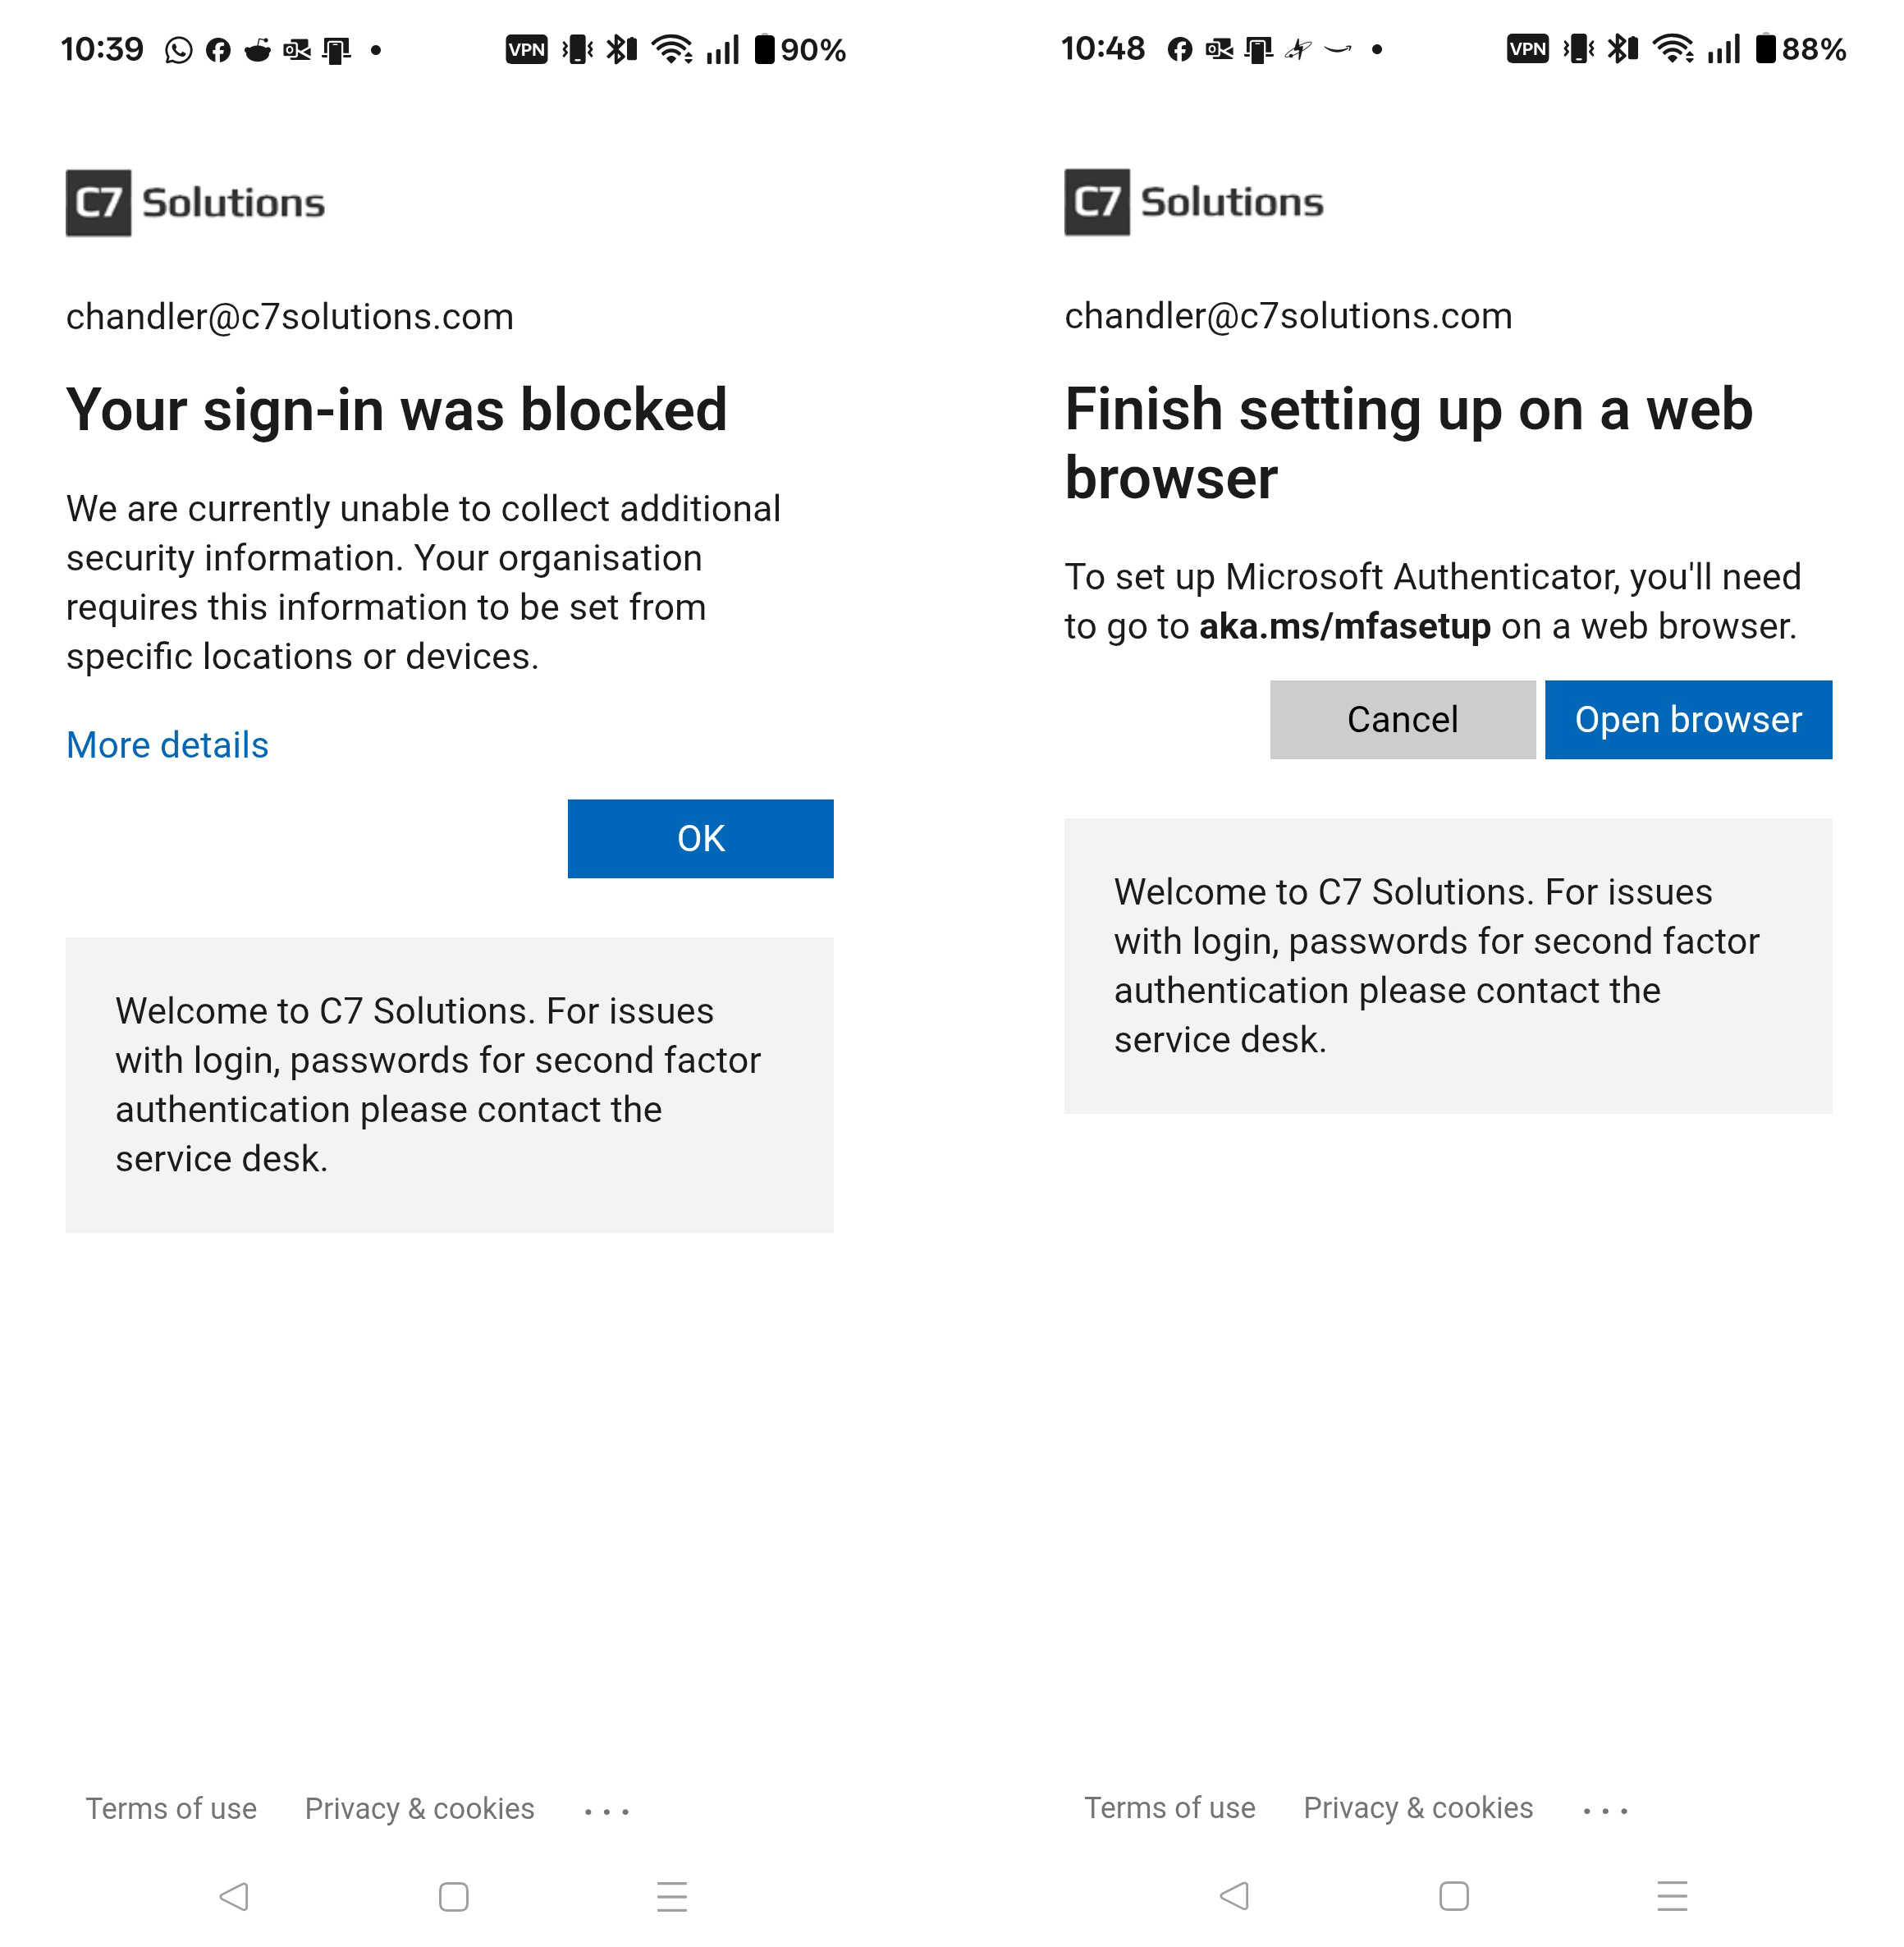Open Privacy & cookies on blocked page
Screen dimensions: 1904x1947
point(419,1809)
